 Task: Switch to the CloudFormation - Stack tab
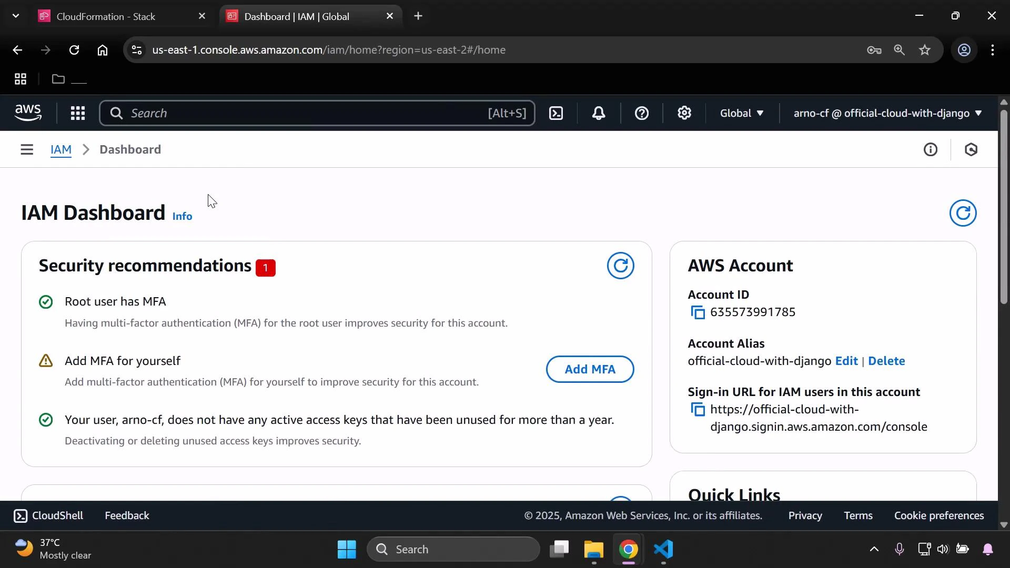105,16
